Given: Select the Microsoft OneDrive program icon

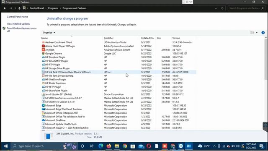Looking at the screenshot, I should (x=43, y=120).
